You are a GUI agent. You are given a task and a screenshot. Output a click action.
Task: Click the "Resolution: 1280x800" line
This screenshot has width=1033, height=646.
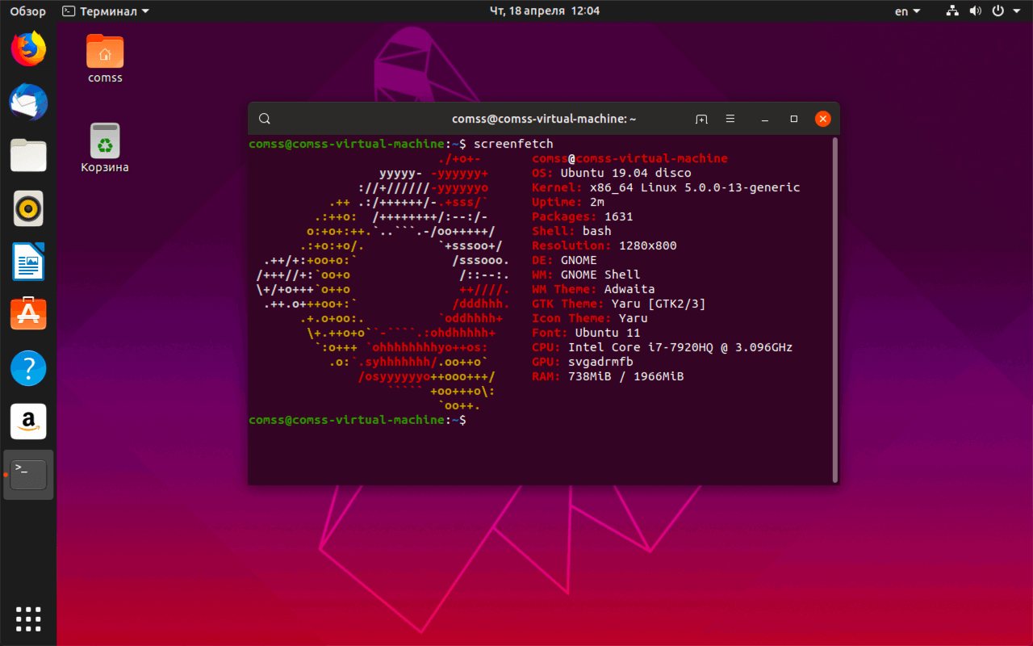point(604,245)
